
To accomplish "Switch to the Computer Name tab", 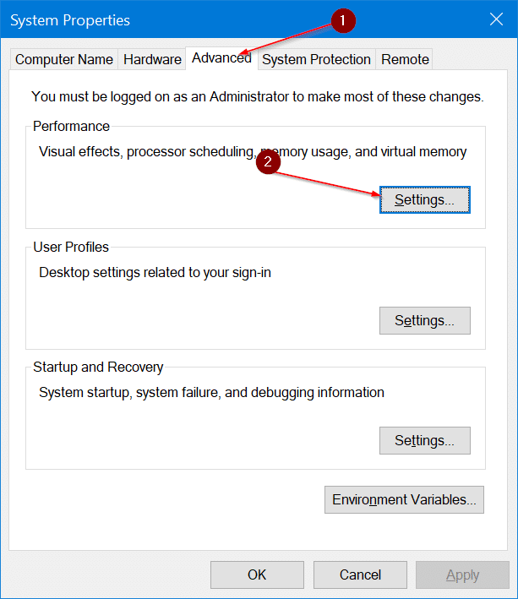I will tap(63, 60).
